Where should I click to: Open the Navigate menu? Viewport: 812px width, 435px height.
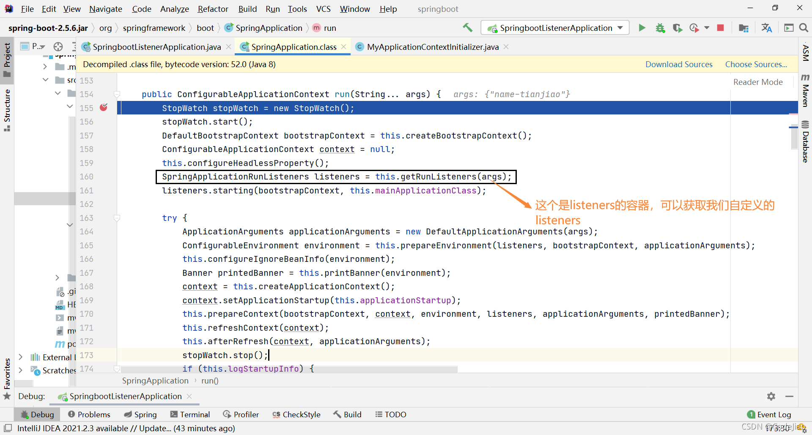[105, 9]
